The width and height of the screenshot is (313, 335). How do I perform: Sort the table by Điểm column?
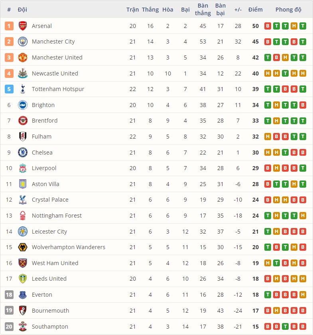pos(255,9)
